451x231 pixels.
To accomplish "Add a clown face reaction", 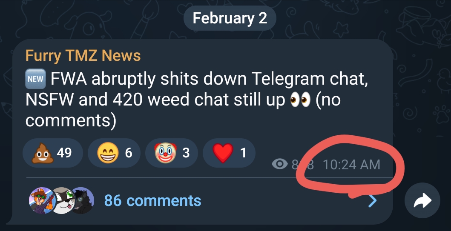I will [171, 153].
